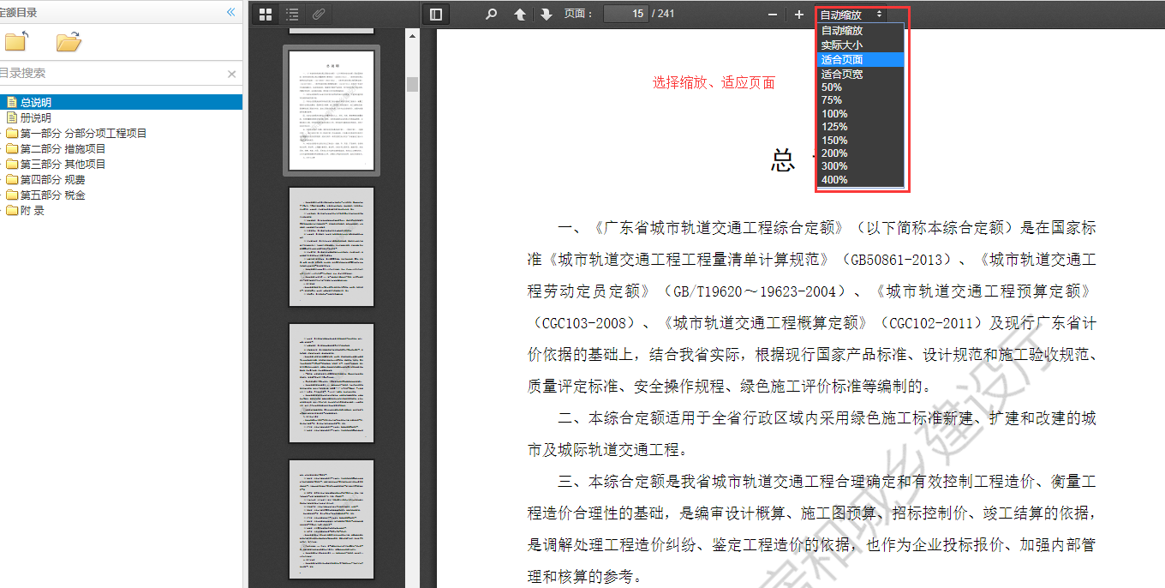Open the first colored-text thumbnail below the highlighted one
Screen dimensions: 1165x588
coord(332,247)
